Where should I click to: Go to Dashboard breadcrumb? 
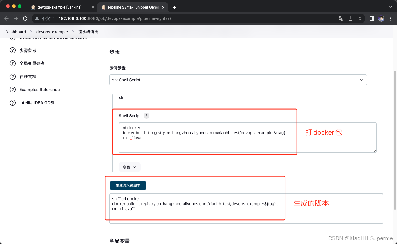pos(16,32)
